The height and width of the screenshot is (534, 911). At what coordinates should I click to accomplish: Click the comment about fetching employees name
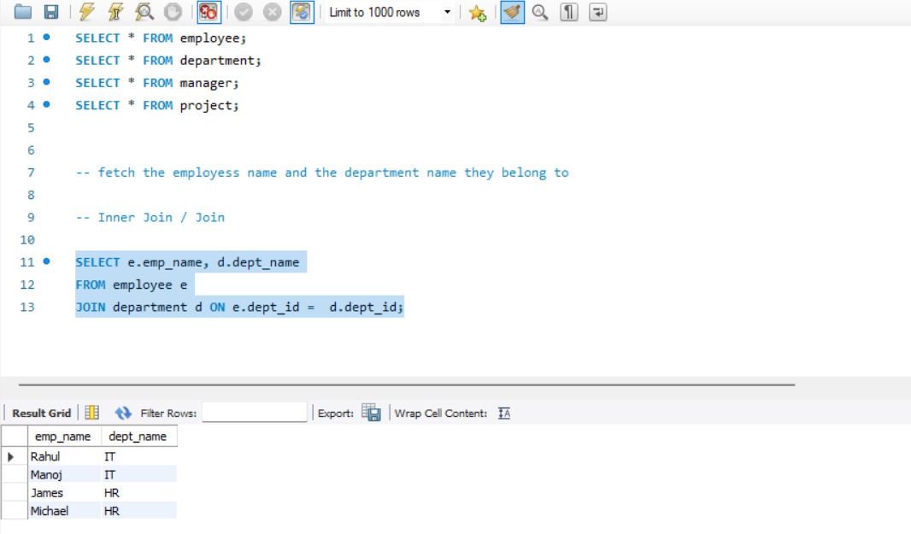tap(322, 173)
